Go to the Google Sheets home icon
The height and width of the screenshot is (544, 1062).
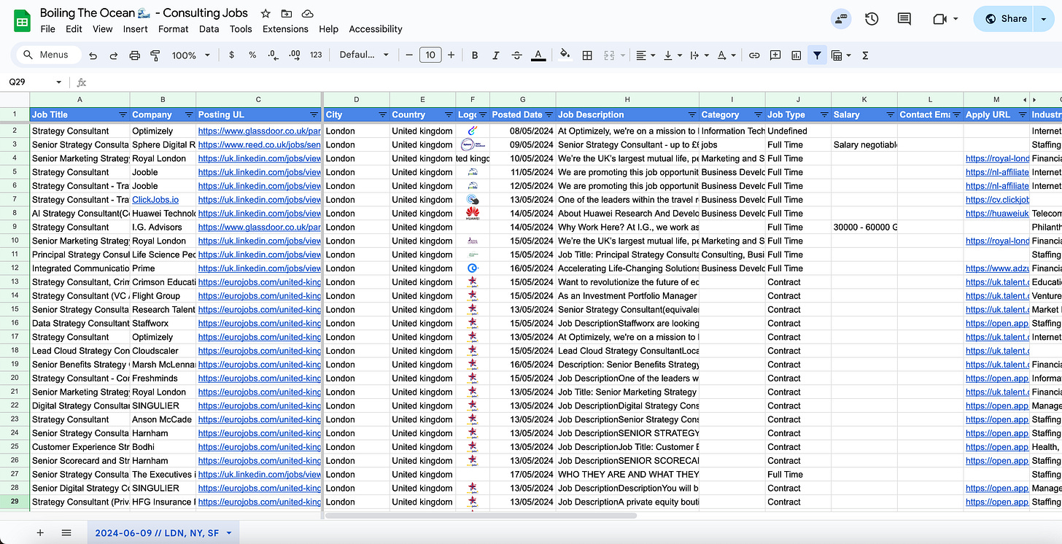[22, 20]
